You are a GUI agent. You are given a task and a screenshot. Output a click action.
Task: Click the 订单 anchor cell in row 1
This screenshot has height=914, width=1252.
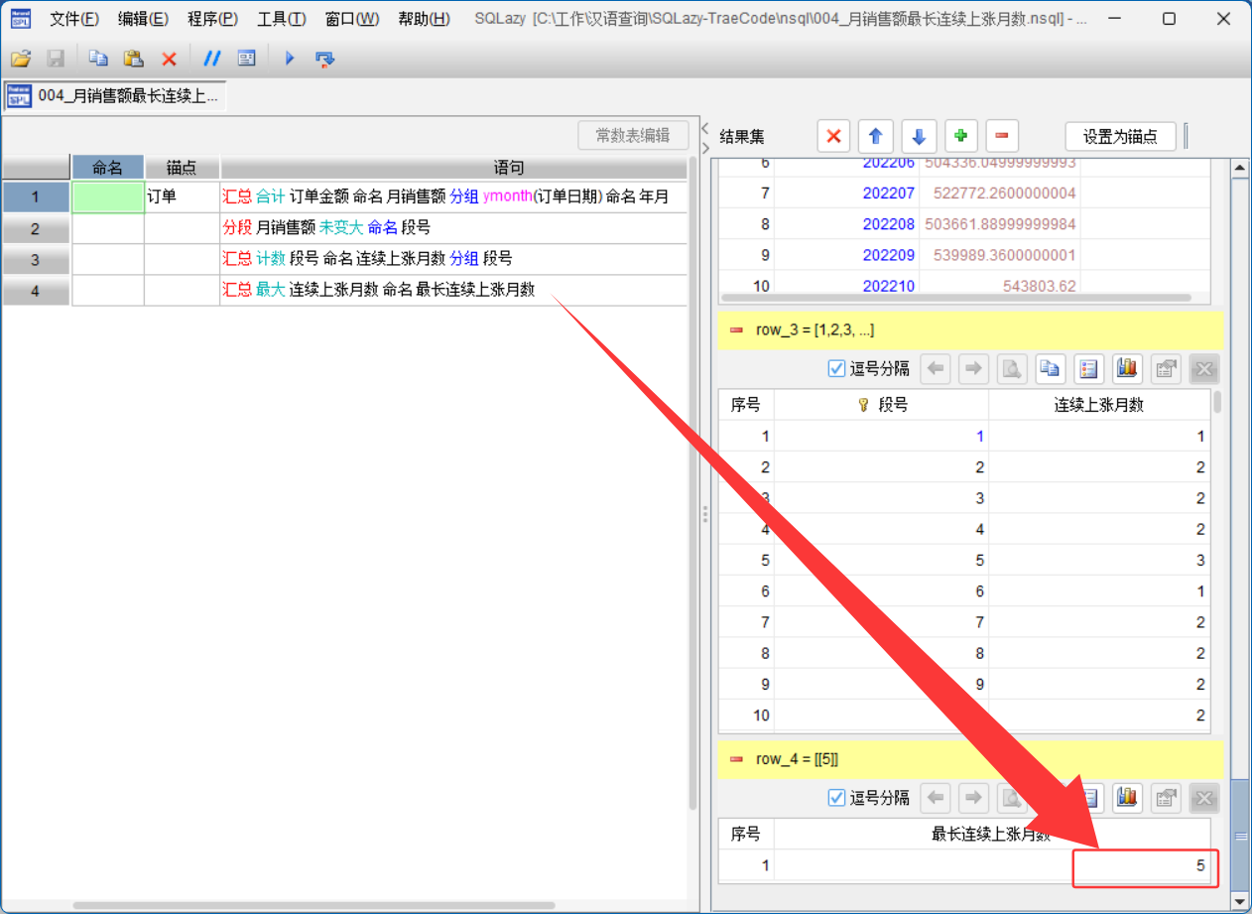coord(183,196)
